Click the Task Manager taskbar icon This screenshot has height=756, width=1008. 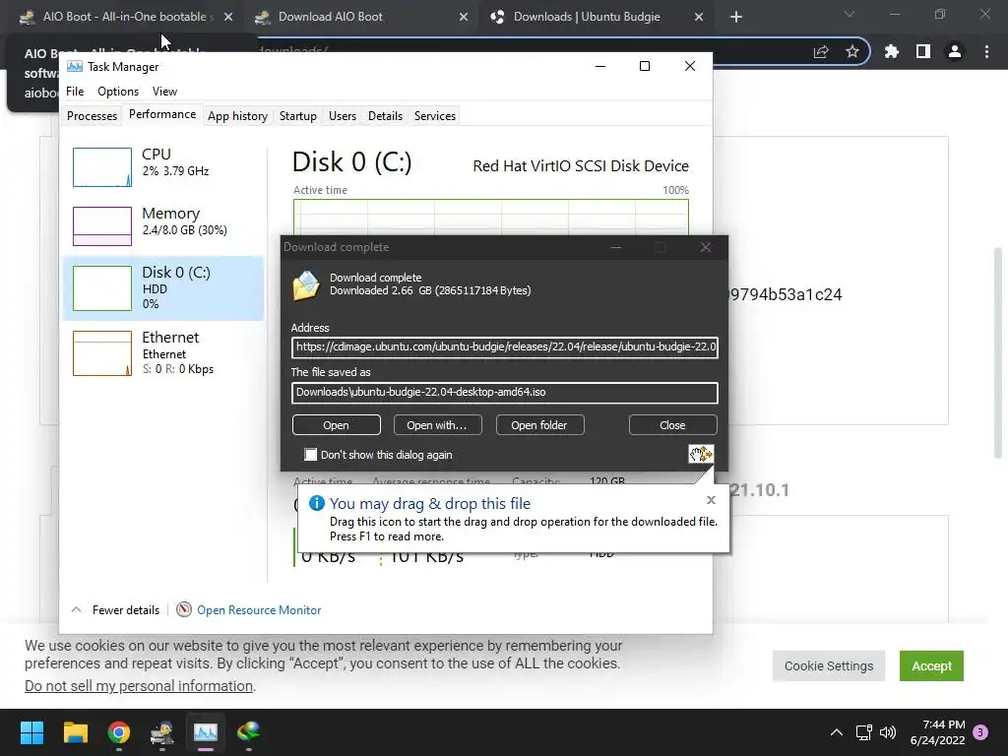coord(206,732)
